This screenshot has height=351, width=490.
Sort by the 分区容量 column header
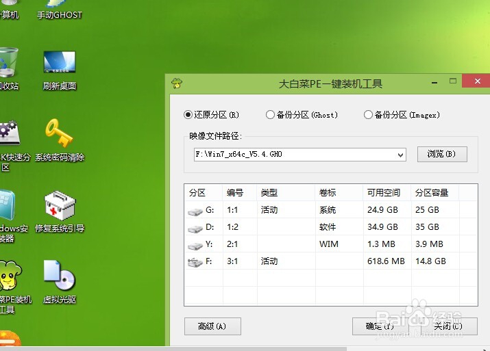click(434, 192)
